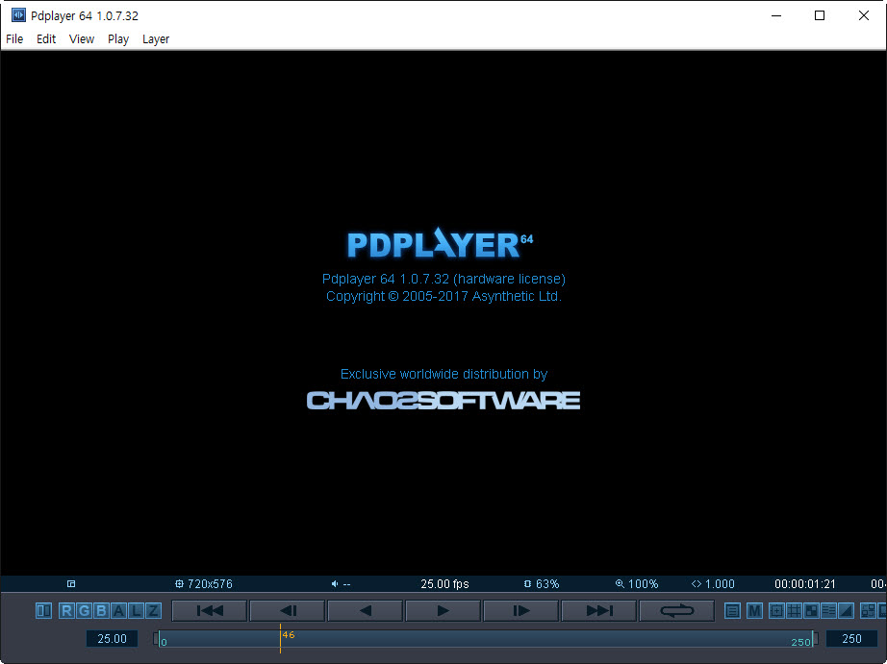Toggle the info lines overlay icon
The image size is (887, 664).
click(x=828, y=611)
